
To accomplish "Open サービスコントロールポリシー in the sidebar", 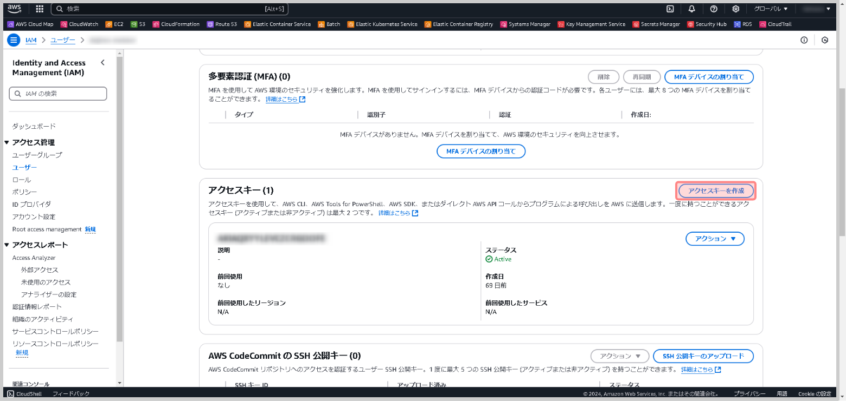I will click(x=55, y=332).
